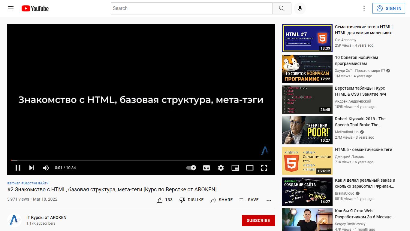410x231 pixels.
Task: Open more actions ellipsis below video
Action: pyautogui.click(x=269, y=200)
